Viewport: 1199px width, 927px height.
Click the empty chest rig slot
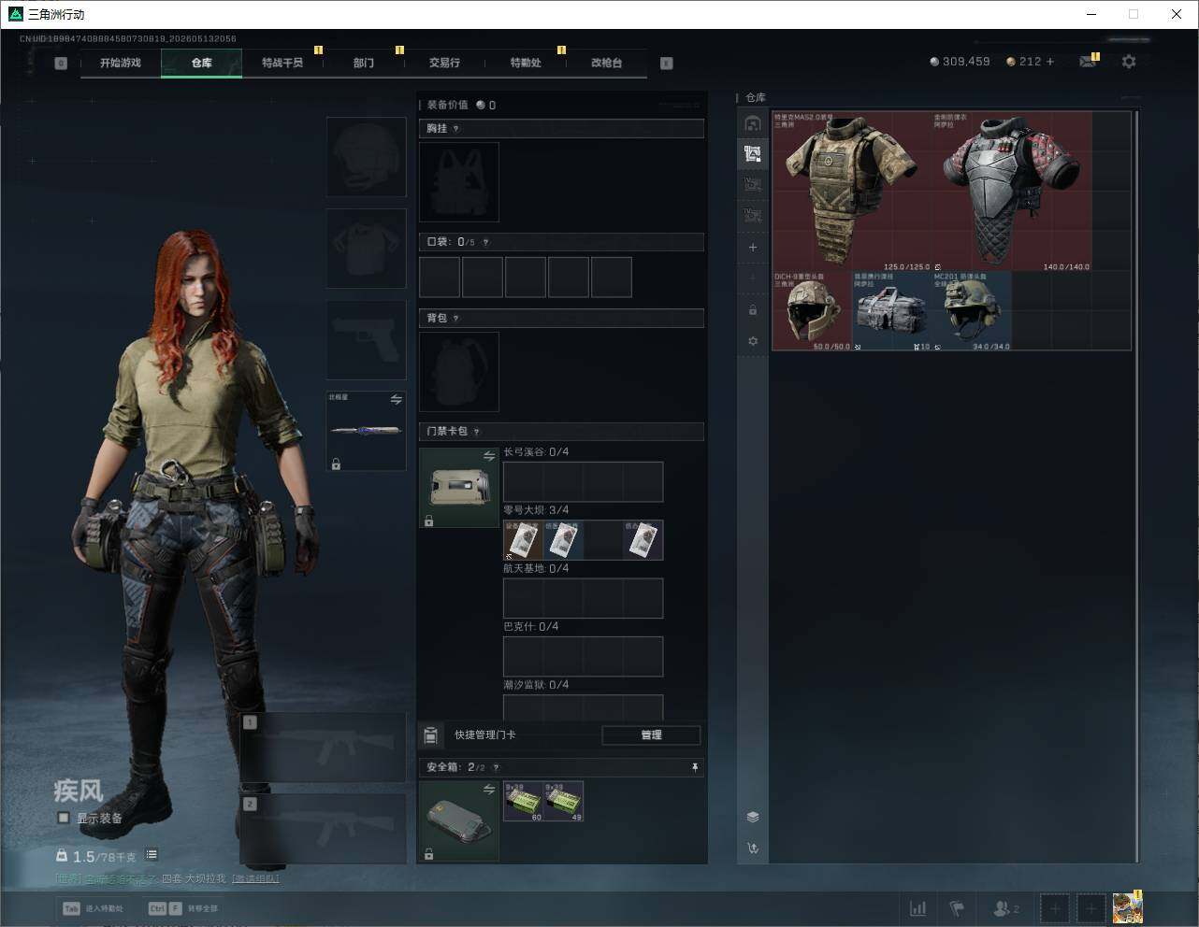[459, 182]
